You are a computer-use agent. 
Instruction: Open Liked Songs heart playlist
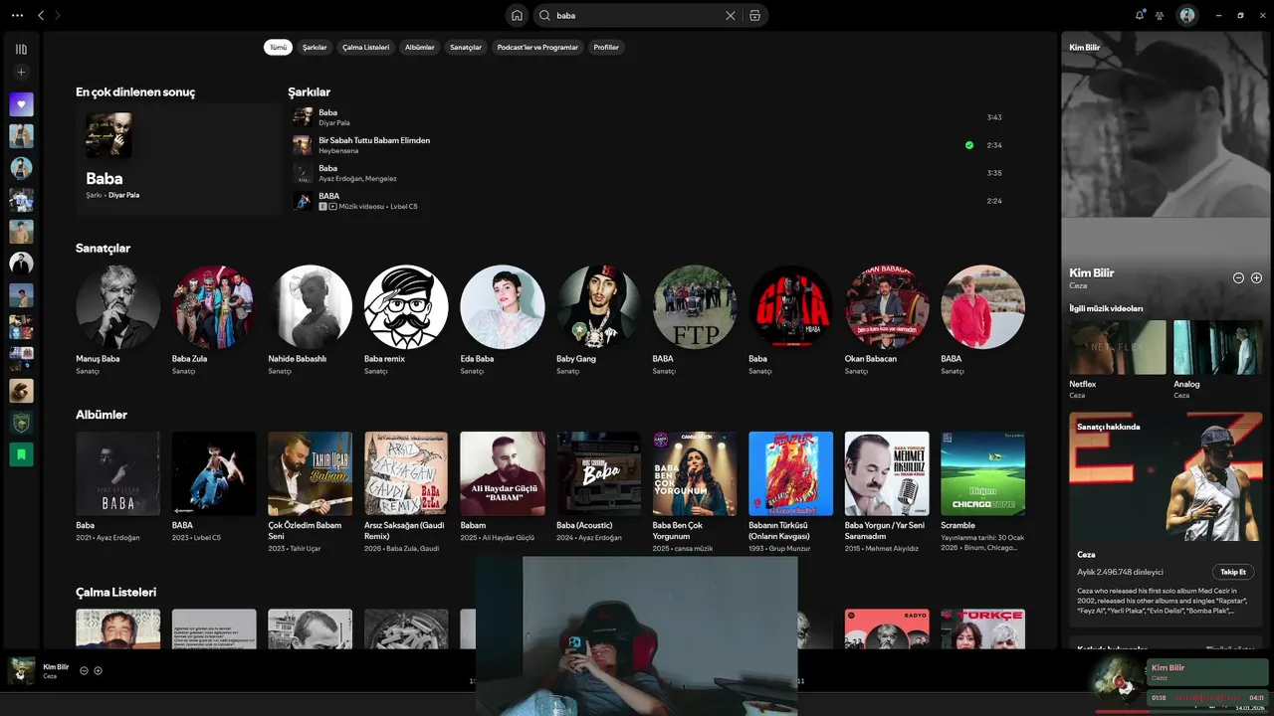point(21,104)
